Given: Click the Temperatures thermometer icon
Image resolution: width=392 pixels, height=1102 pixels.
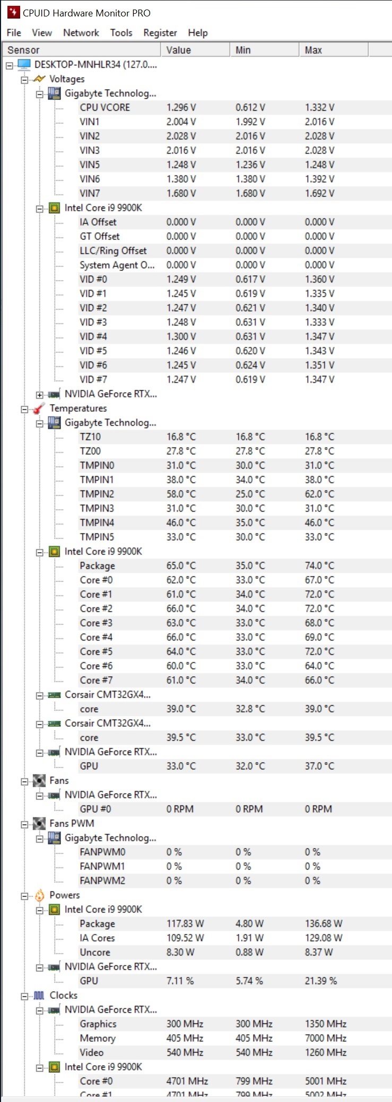Looking at the screenshot, I should (39, 408).
